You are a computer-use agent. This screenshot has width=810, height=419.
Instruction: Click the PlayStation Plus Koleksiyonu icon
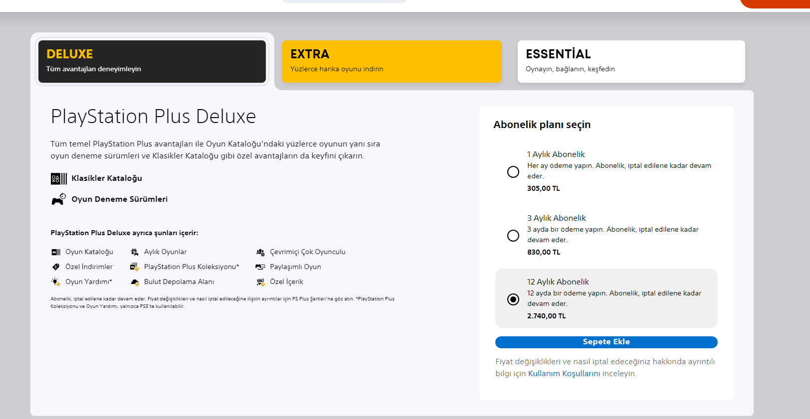click(135, 267)
